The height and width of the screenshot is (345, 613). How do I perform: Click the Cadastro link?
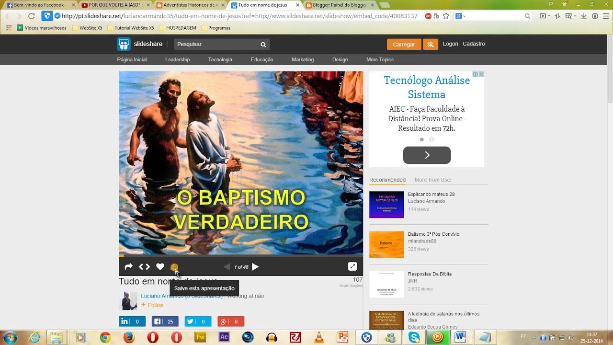click(474, 44)
